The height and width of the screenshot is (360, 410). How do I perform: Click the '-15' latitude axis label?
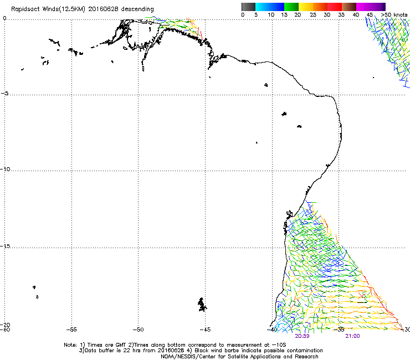pos(5,246)
